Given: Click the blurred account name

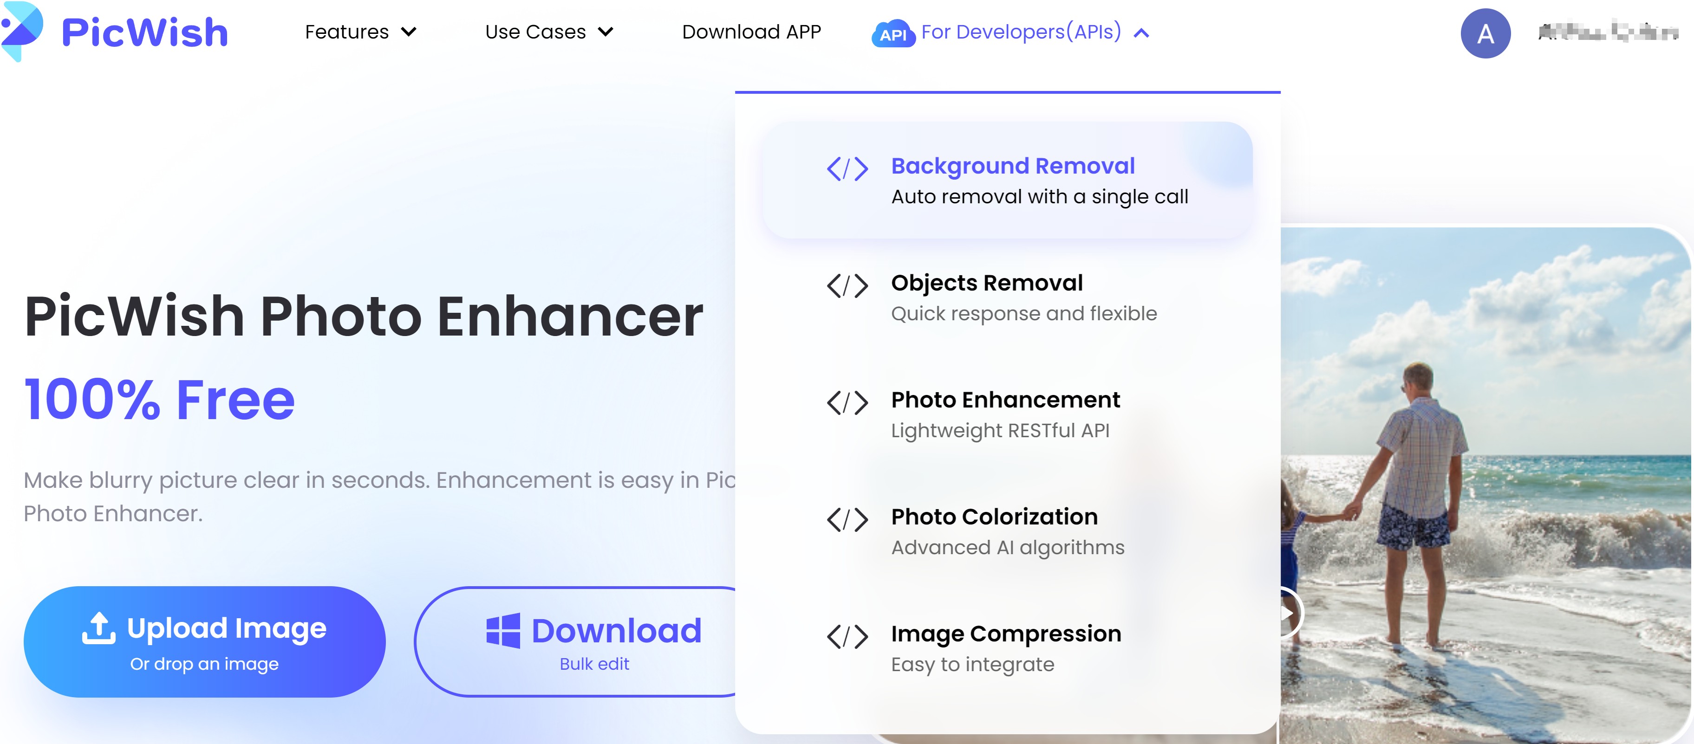Looking at the screenshot, I should [x=1608, y=32].
